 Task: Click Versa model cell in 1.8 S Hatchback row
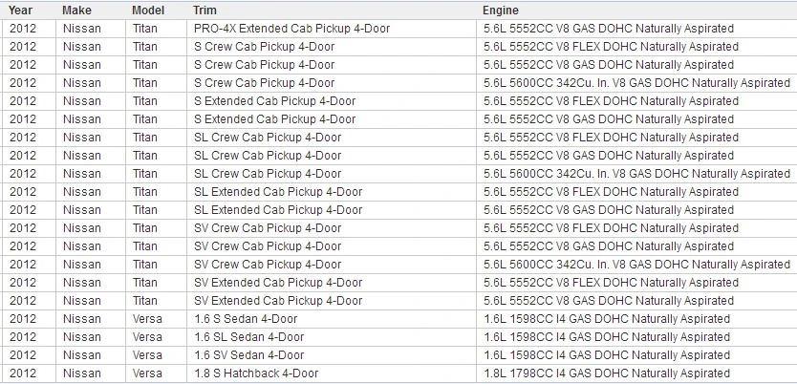157,373
